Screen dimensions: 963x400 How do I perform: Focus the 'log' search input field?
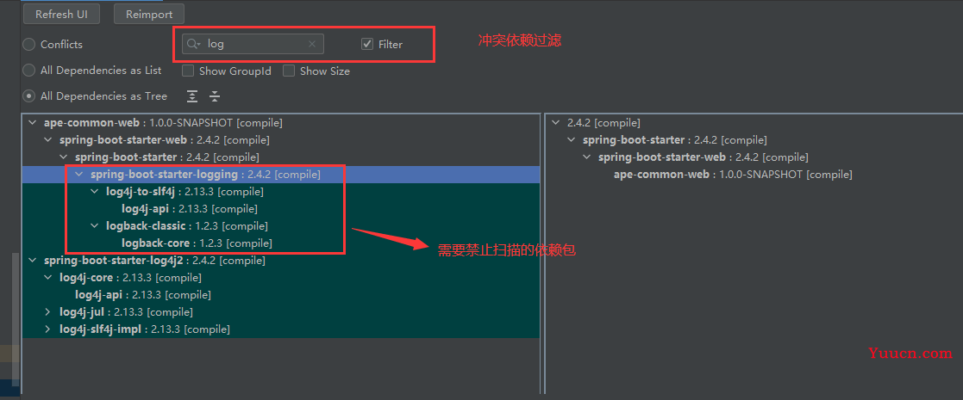253,44
